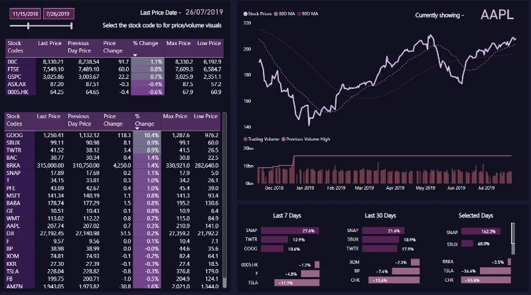Click the 30D MA legend marker
Image resolution: width=531 pixels, height=295 pixels.
[275, 14]
